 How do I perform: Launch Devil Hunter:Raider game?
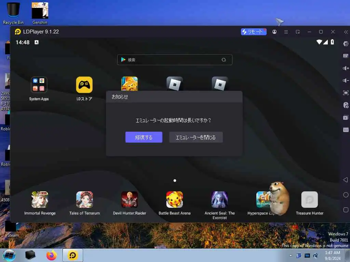pyautogui.click(x=130, y=200)
